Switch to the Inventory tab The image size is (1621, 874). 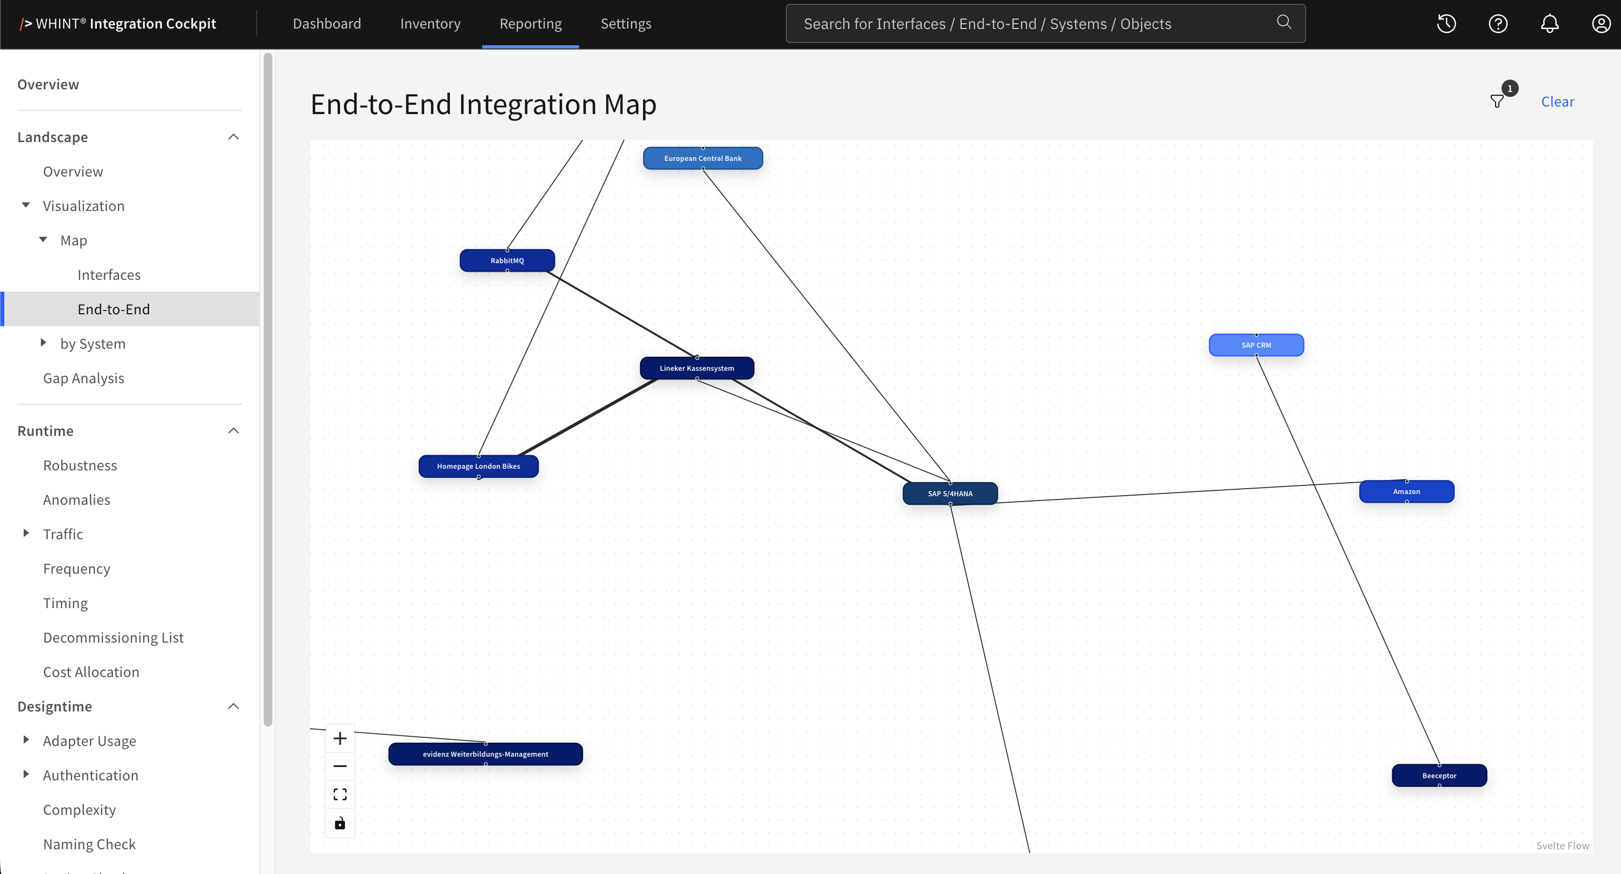click(431, 24)
